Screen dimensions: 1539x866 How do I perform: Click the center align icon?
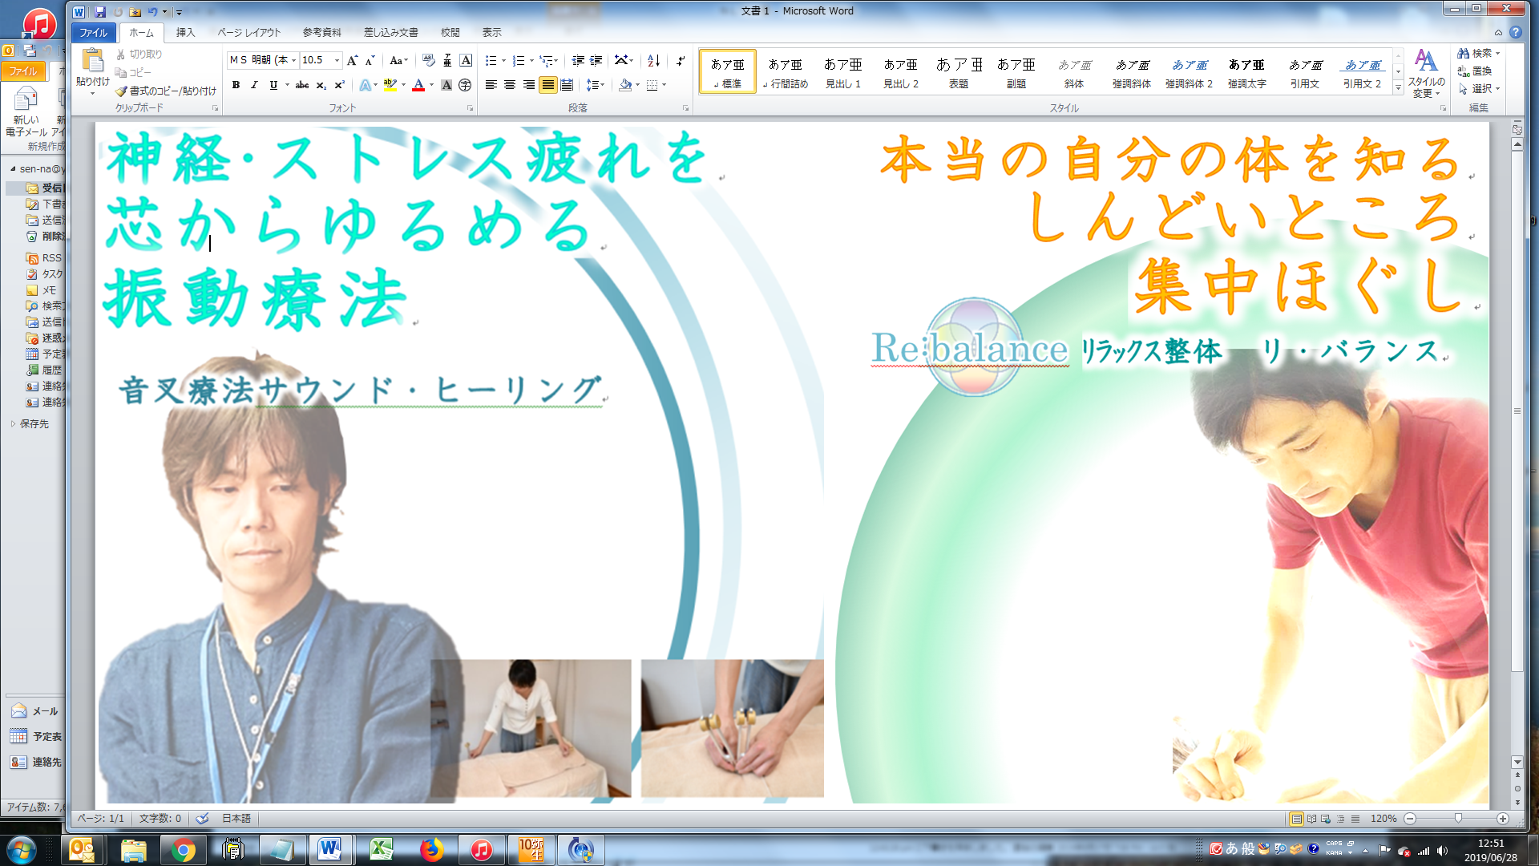click(x=510, y=85)
